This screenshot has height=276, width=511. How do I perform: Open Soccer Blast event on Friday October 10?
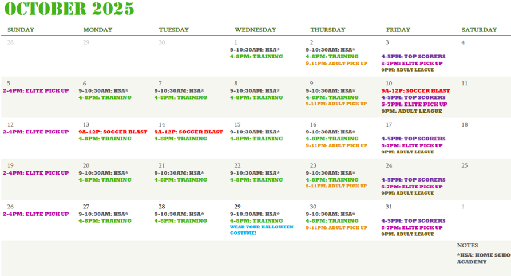coord(415,90)
